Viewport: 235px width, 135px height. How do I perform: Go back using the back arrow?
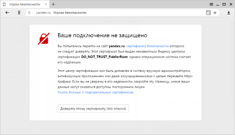point(7,13)
